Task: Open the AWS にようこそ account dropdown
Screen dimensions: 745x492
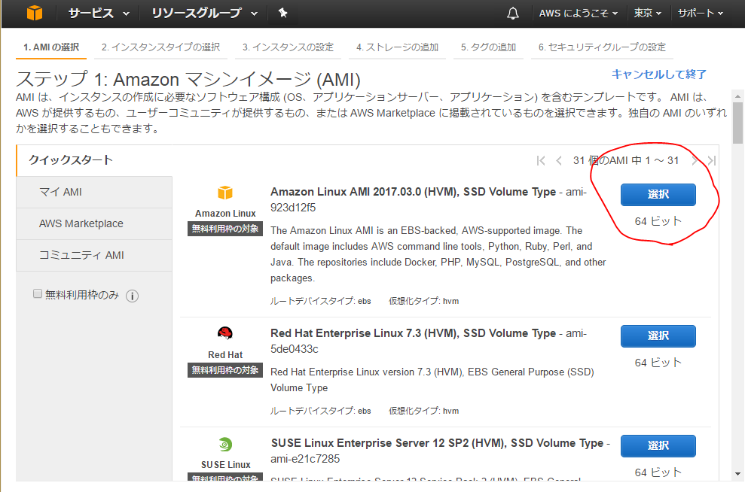Action: point(579,14)
